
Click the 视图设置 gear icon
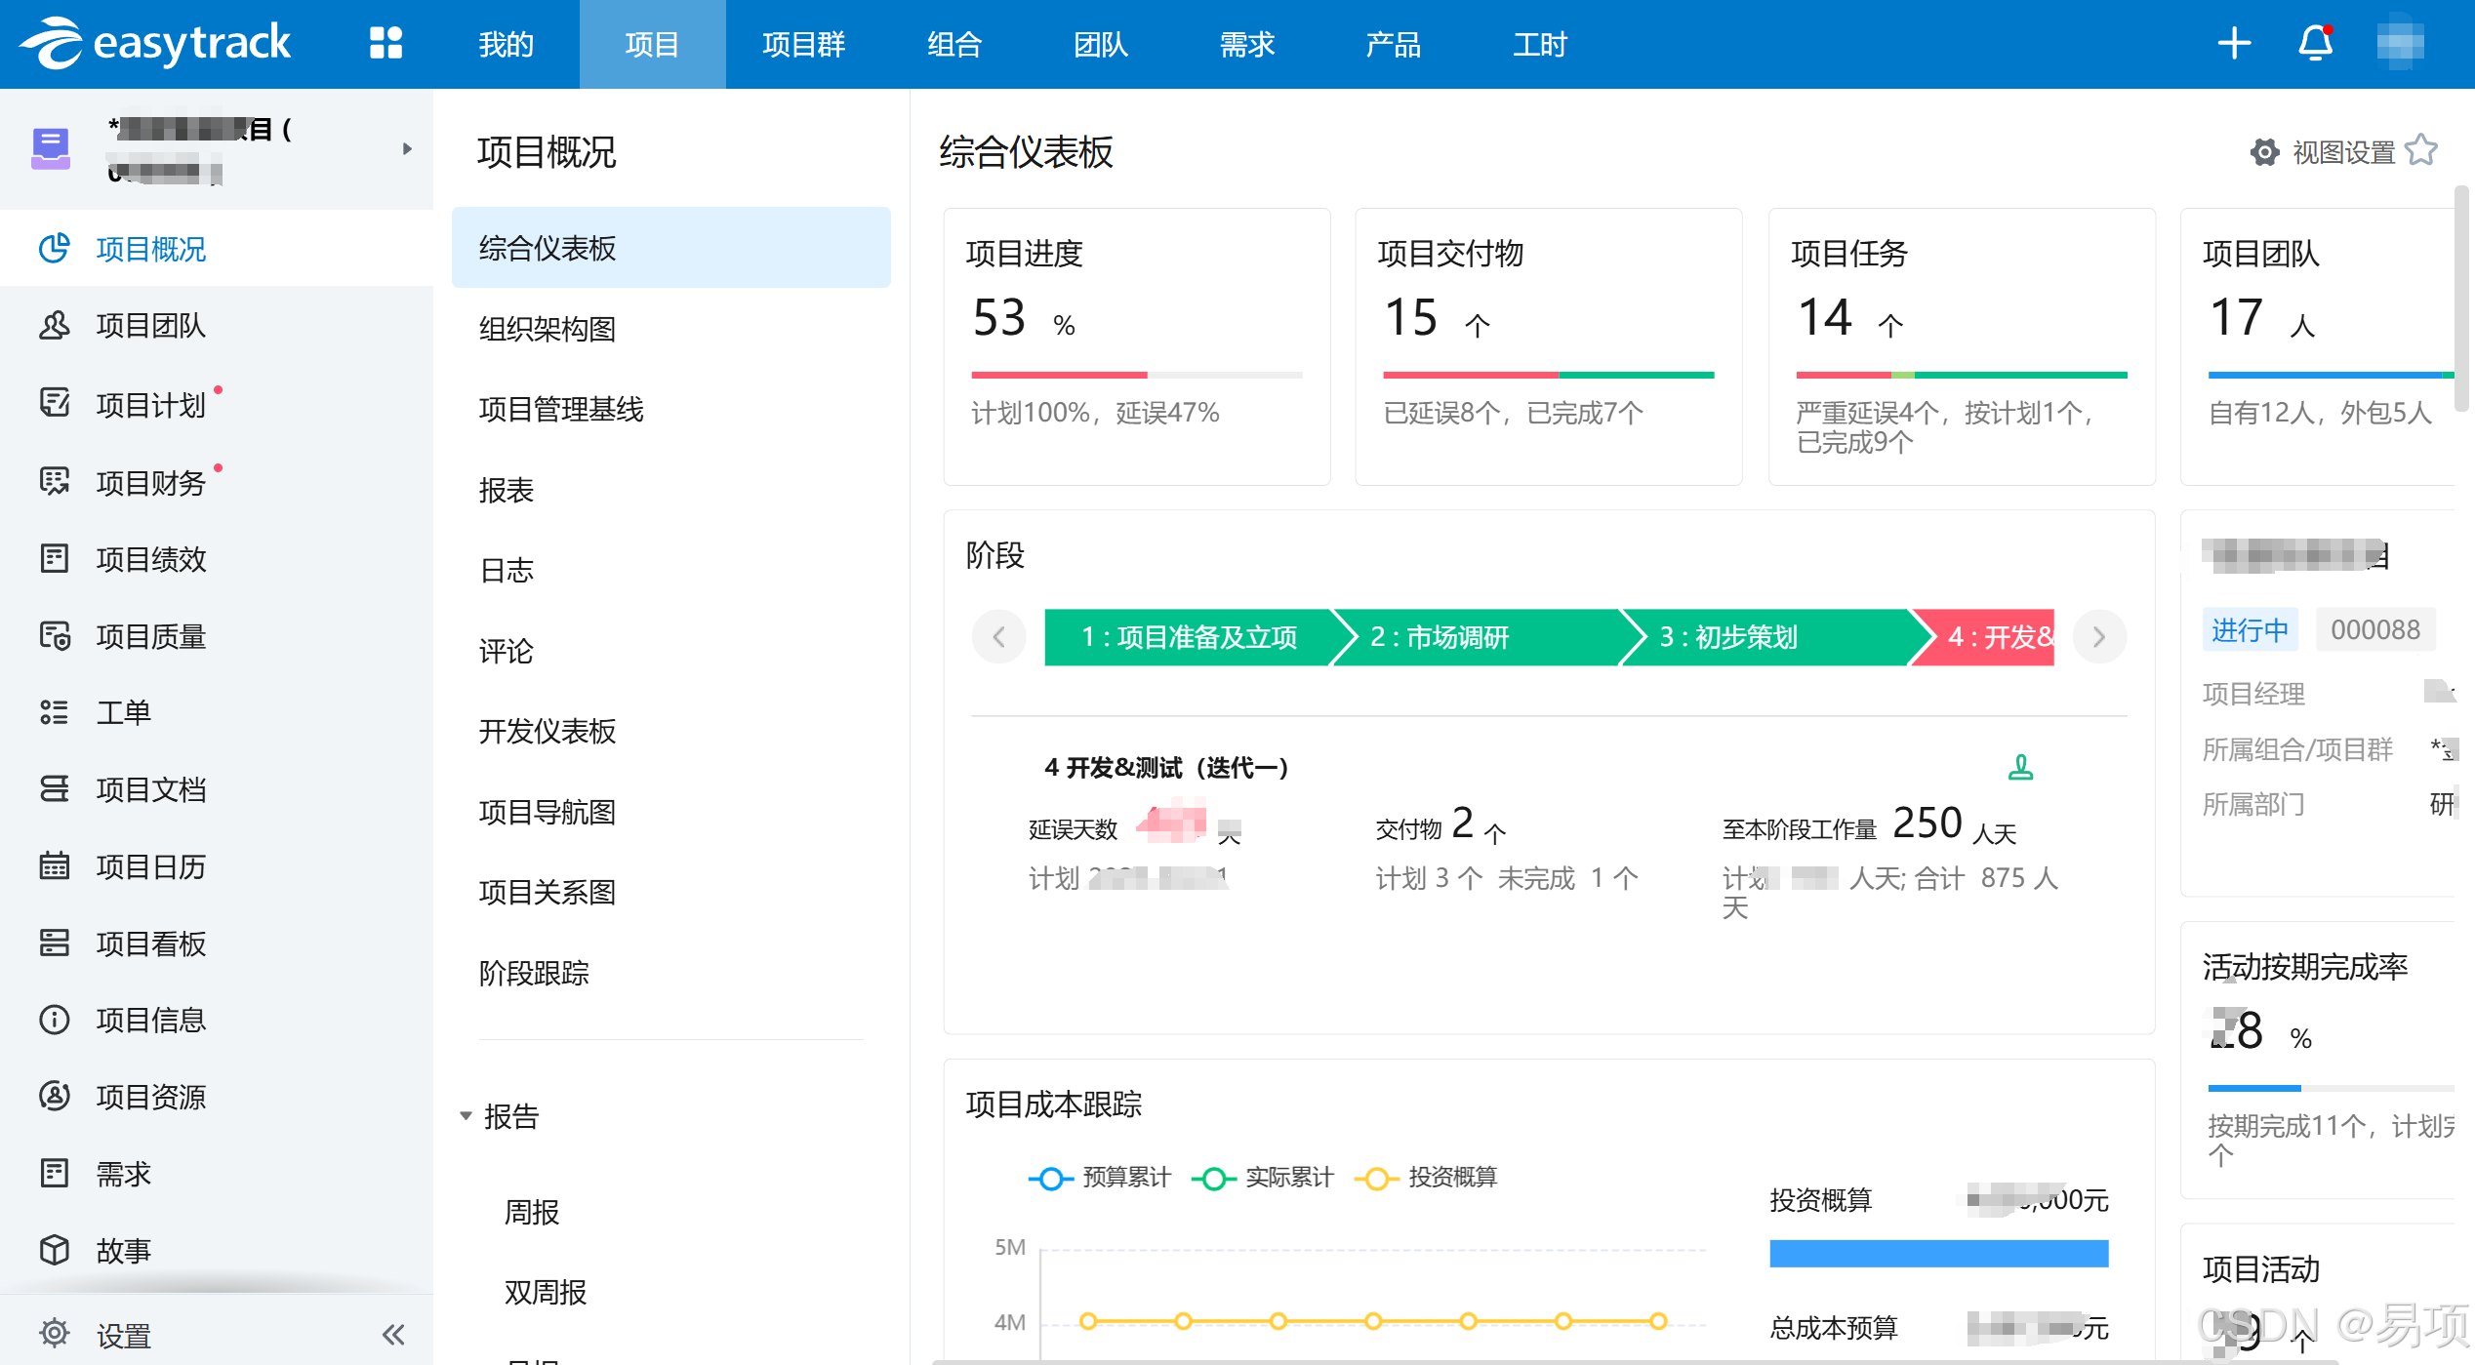coord(2264,152)
